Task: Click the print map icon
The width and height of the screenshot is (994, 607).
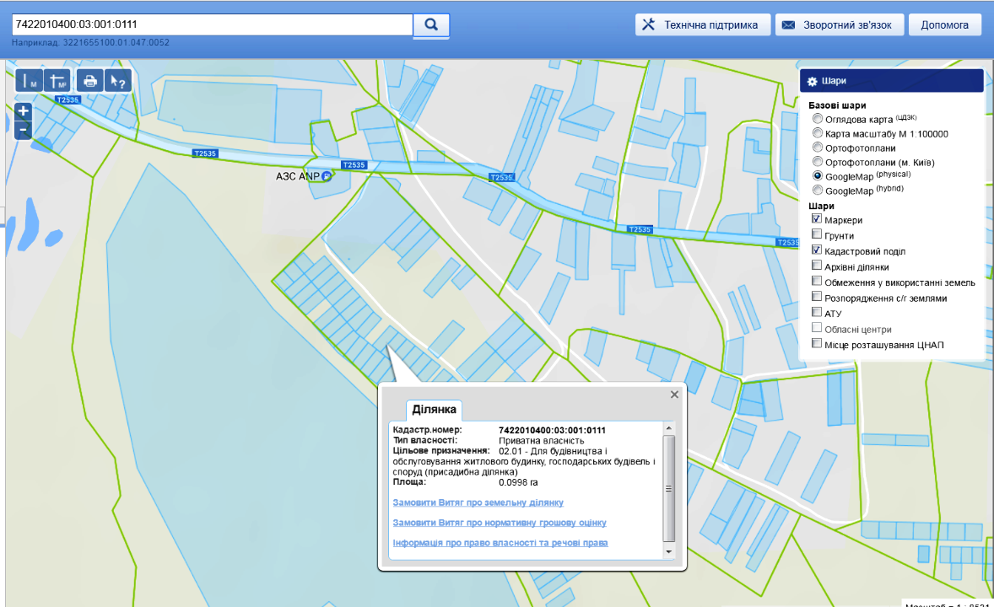Action: [x=90, y=80]
